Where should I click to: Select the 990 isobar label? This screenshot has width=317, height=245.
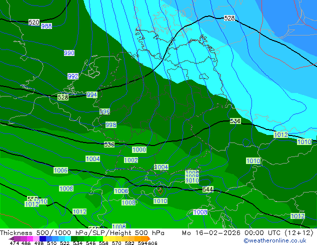(69, 53)
